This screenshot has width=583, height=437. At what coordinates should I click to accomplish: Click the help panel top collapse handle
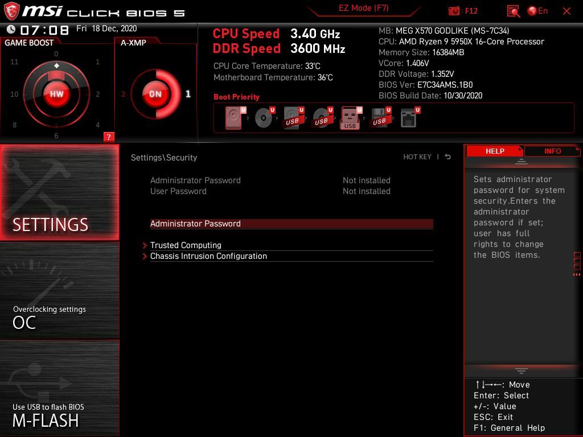(x=522, y=162)
